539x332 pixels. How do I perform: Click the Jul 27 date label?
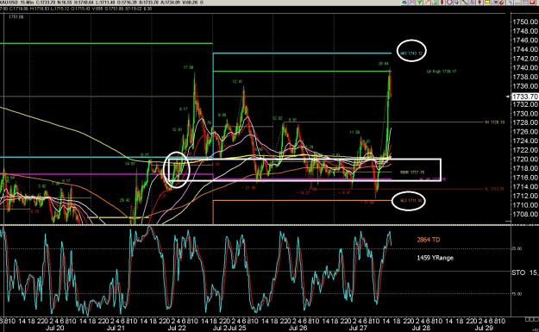click(358, 328)
